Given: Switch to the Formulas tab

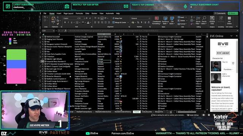Looking at the screenshot, I should click(79, 14).
